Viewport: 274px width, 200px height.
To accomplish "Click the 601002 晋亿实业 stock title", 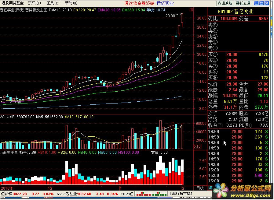I will pos(236,12).
